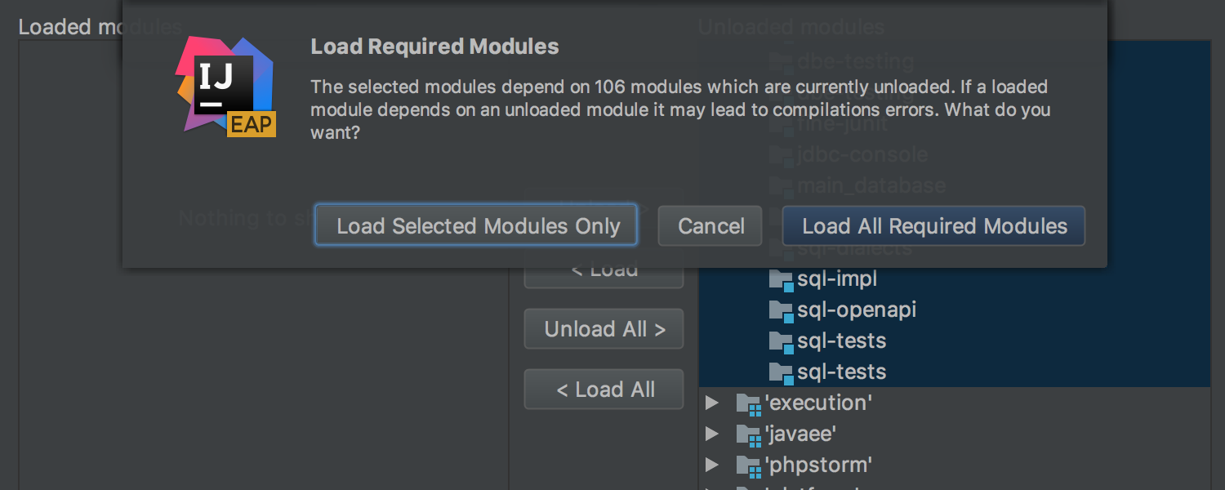Click the 'phpstorm' module group icon
The image size is (1225, 490).
tap(748, 465)
